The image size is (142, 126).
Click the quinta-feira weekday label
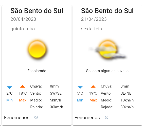coord(23,29)
